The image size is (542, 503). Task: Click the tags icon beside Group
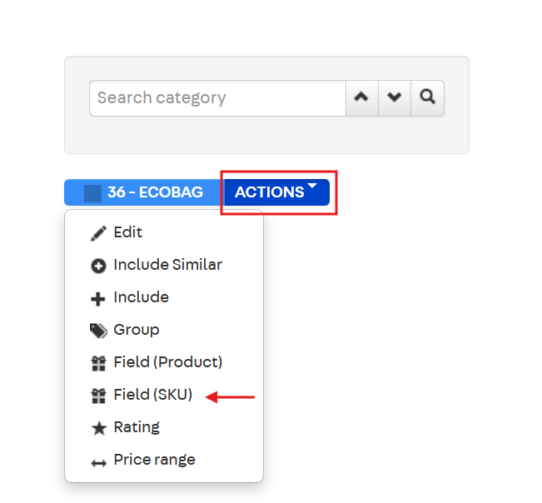pos(98,331)
